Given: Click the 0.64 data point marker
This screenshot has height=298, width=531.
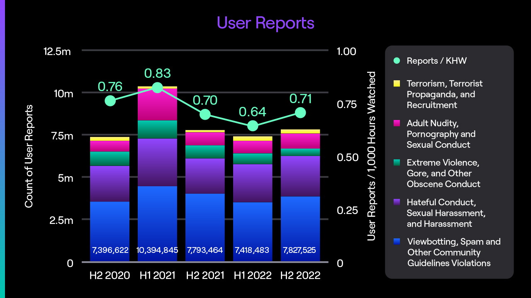Looking at the screenshot, I should pos(253,125).
